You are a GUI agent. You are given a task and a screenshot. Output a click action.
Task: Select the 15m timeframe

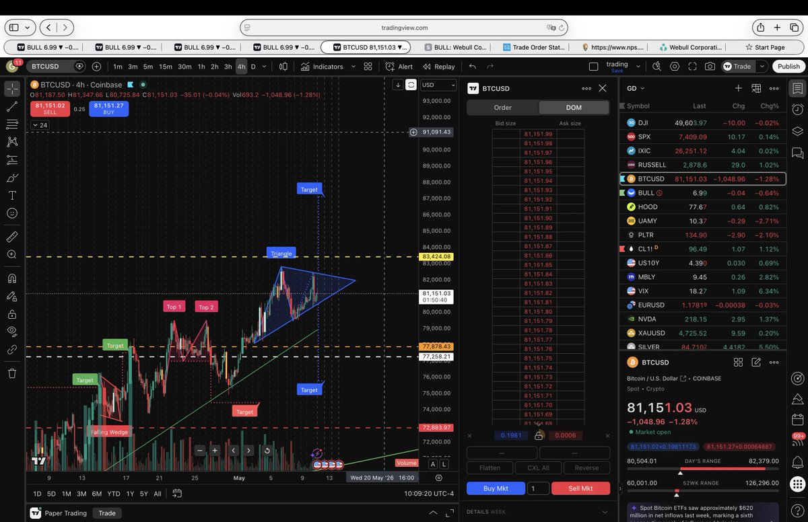(166, 67)
